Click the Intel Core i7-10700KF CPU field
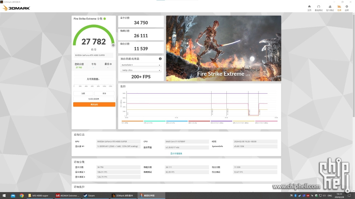The image size is (355, 199). tap(187, 142)
